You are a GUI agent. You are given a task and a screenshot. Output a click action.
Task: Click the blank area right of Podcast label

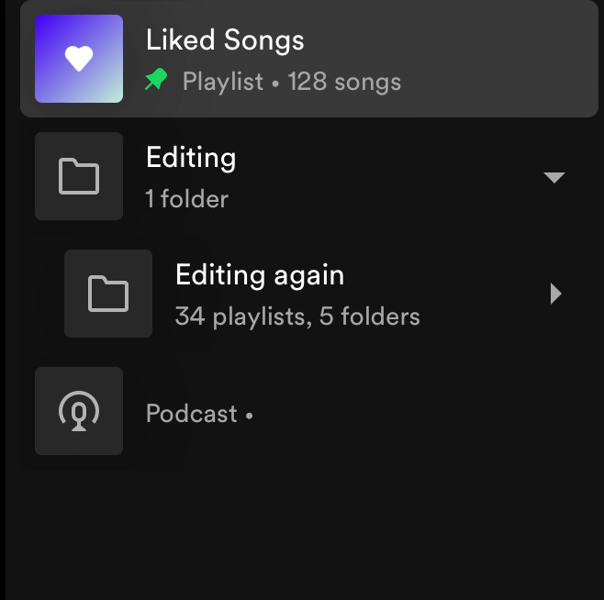pyautogui.click(x=413, y=414)
